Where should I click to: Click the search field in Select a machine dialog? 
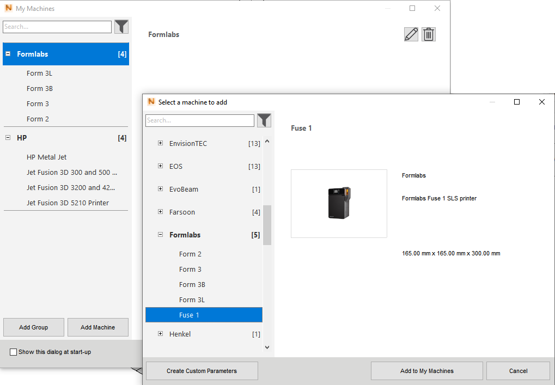point(200,120)
